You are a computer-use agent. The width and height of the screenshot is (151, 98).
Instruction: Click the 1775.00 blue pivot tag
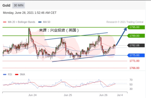point(136,55)
